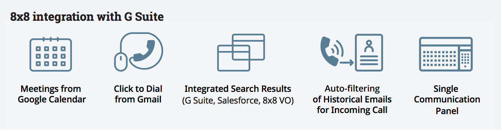Open "Auto-filtering of Historical Emails" label
Image resolution: width=502 pixels, height=132 pixels.
[352, 94]
